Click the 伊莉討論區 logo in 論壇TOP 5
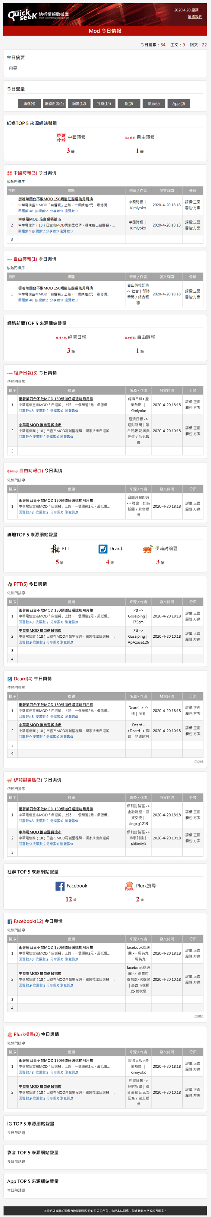Screen dimensions: 211x1217 click(148, 549)
